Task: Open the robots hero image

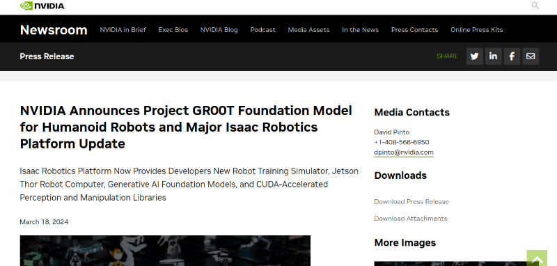Action: (165, 251)
